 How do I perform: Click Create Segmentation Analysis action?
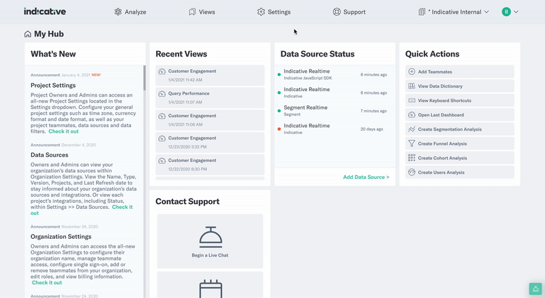pos(459,129)
